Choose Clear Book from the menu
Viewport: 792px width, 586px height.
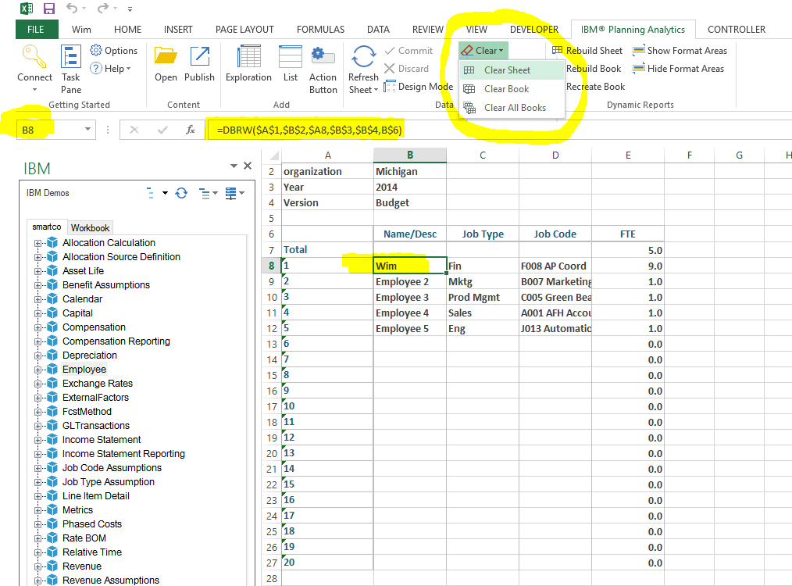[512, 89]
